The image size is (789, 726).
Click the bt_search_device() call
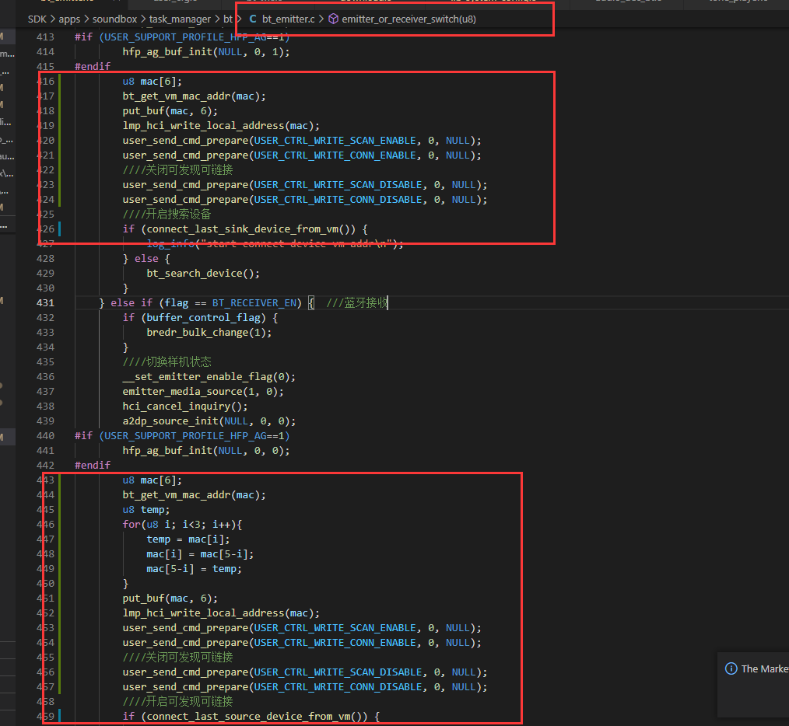pyautogui.click(x=203, y=274)
